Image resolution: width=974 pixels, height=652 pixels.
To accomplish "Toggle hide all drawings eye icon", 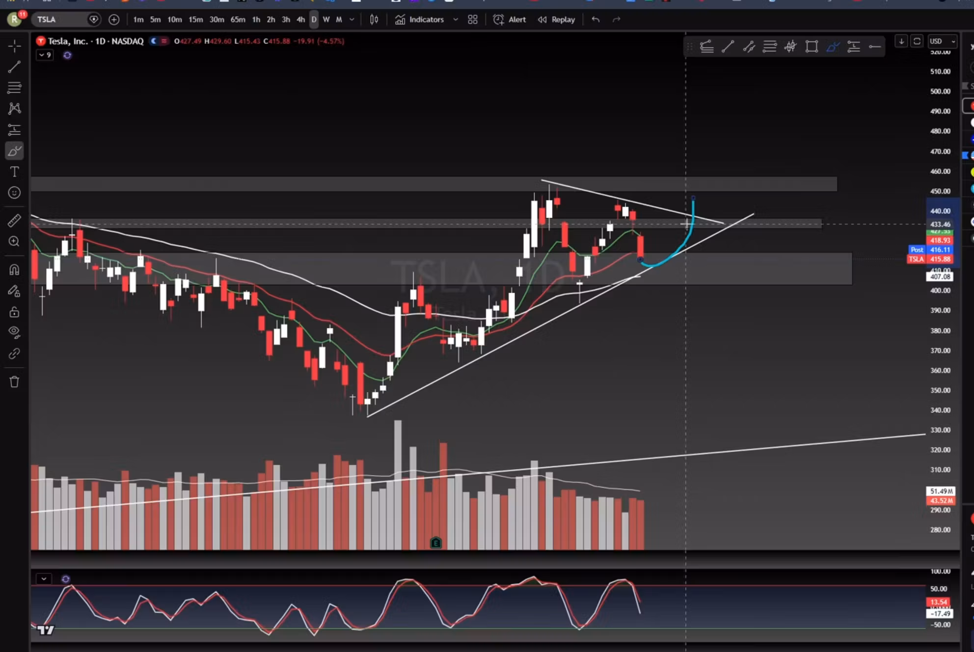I will pyautogui.click(x=14, y=332).
